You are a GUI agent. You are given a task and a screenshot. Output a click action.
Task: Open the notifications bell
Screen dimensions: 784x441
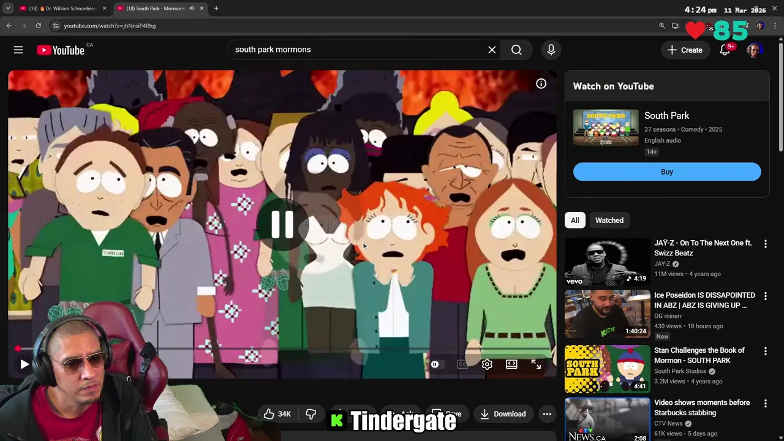pyautogui.click(x=725, y=50)
